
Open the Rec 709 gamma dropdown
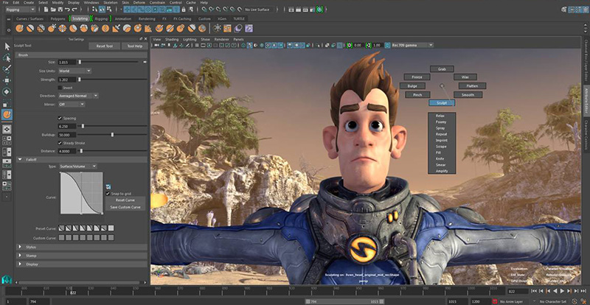(412, 45)
